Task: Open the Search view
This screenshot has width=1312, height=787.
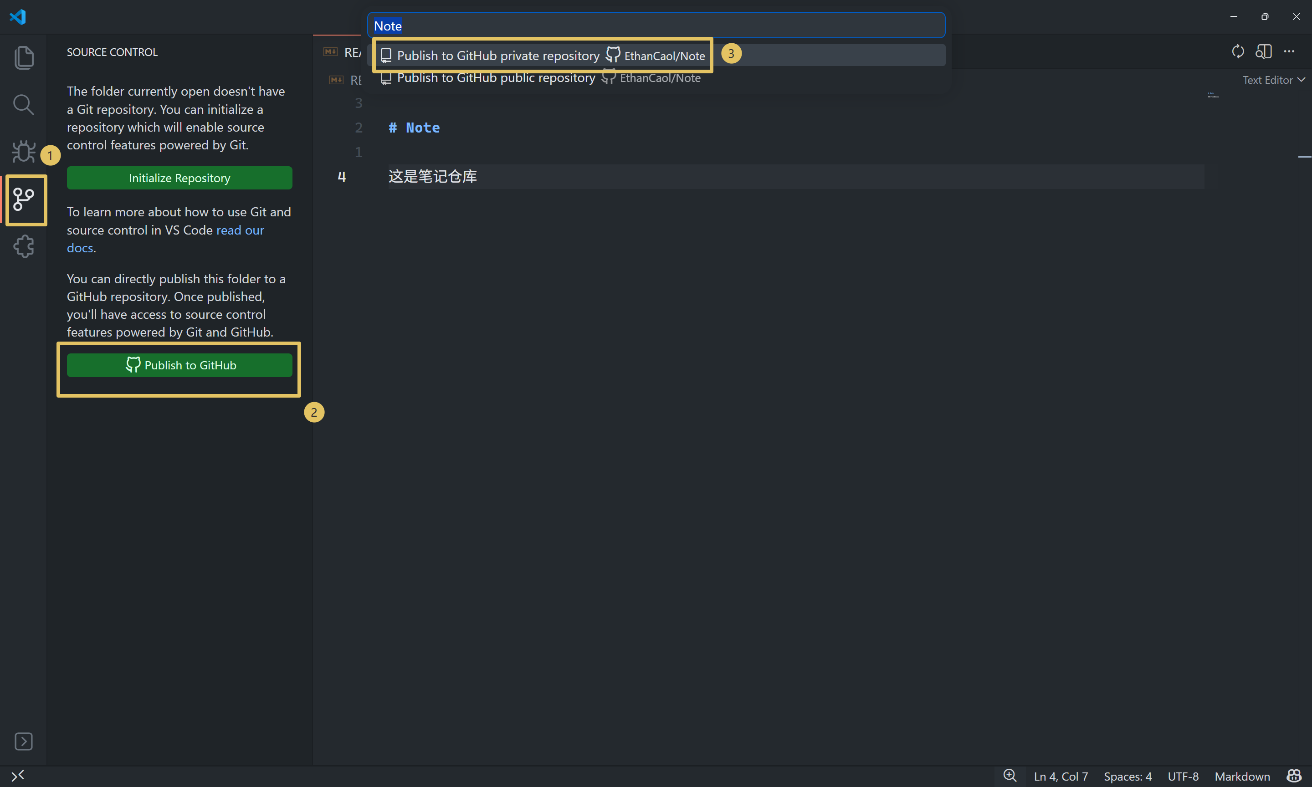Action: 23,104
